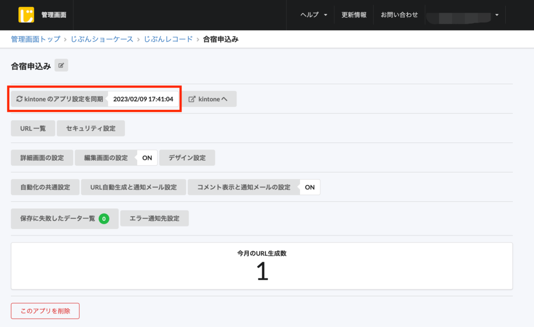Click the 管理画面トップ breadcrumb link

tap(35, 39)
